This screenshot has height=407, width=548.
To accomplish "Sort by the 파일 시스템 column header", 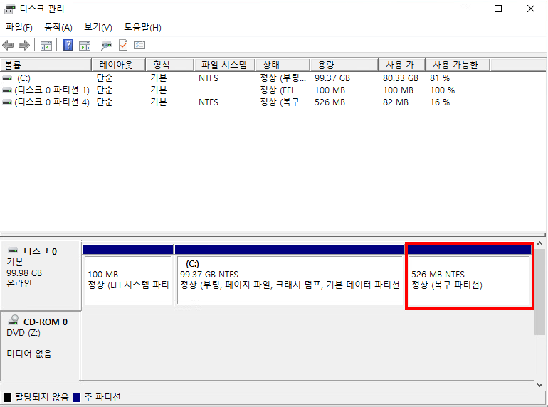I will click(x=224, y=65).
